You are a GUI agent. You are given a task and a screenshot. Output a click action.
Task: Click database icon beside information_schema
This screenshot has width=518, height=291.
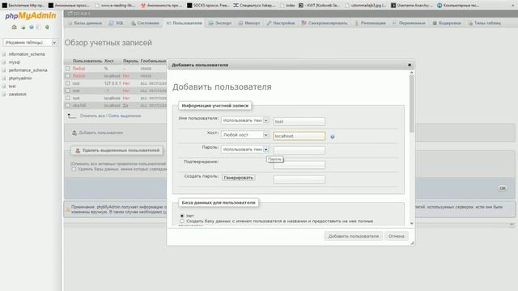pos(4,54)
